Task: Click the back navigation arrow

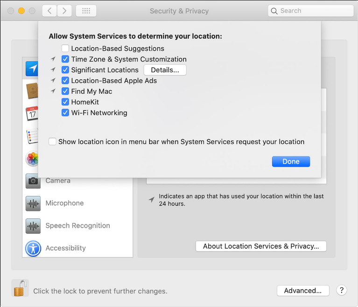Action: tap(49, 11)
